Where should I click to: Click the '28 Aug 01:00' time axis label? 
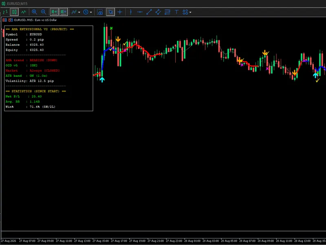click(x=192, y=241)
